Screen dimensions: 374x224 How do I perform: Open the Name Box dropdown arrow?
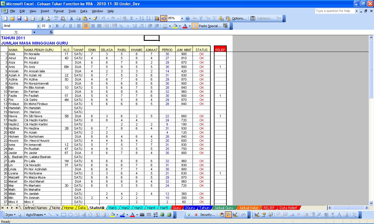[34, 32]
